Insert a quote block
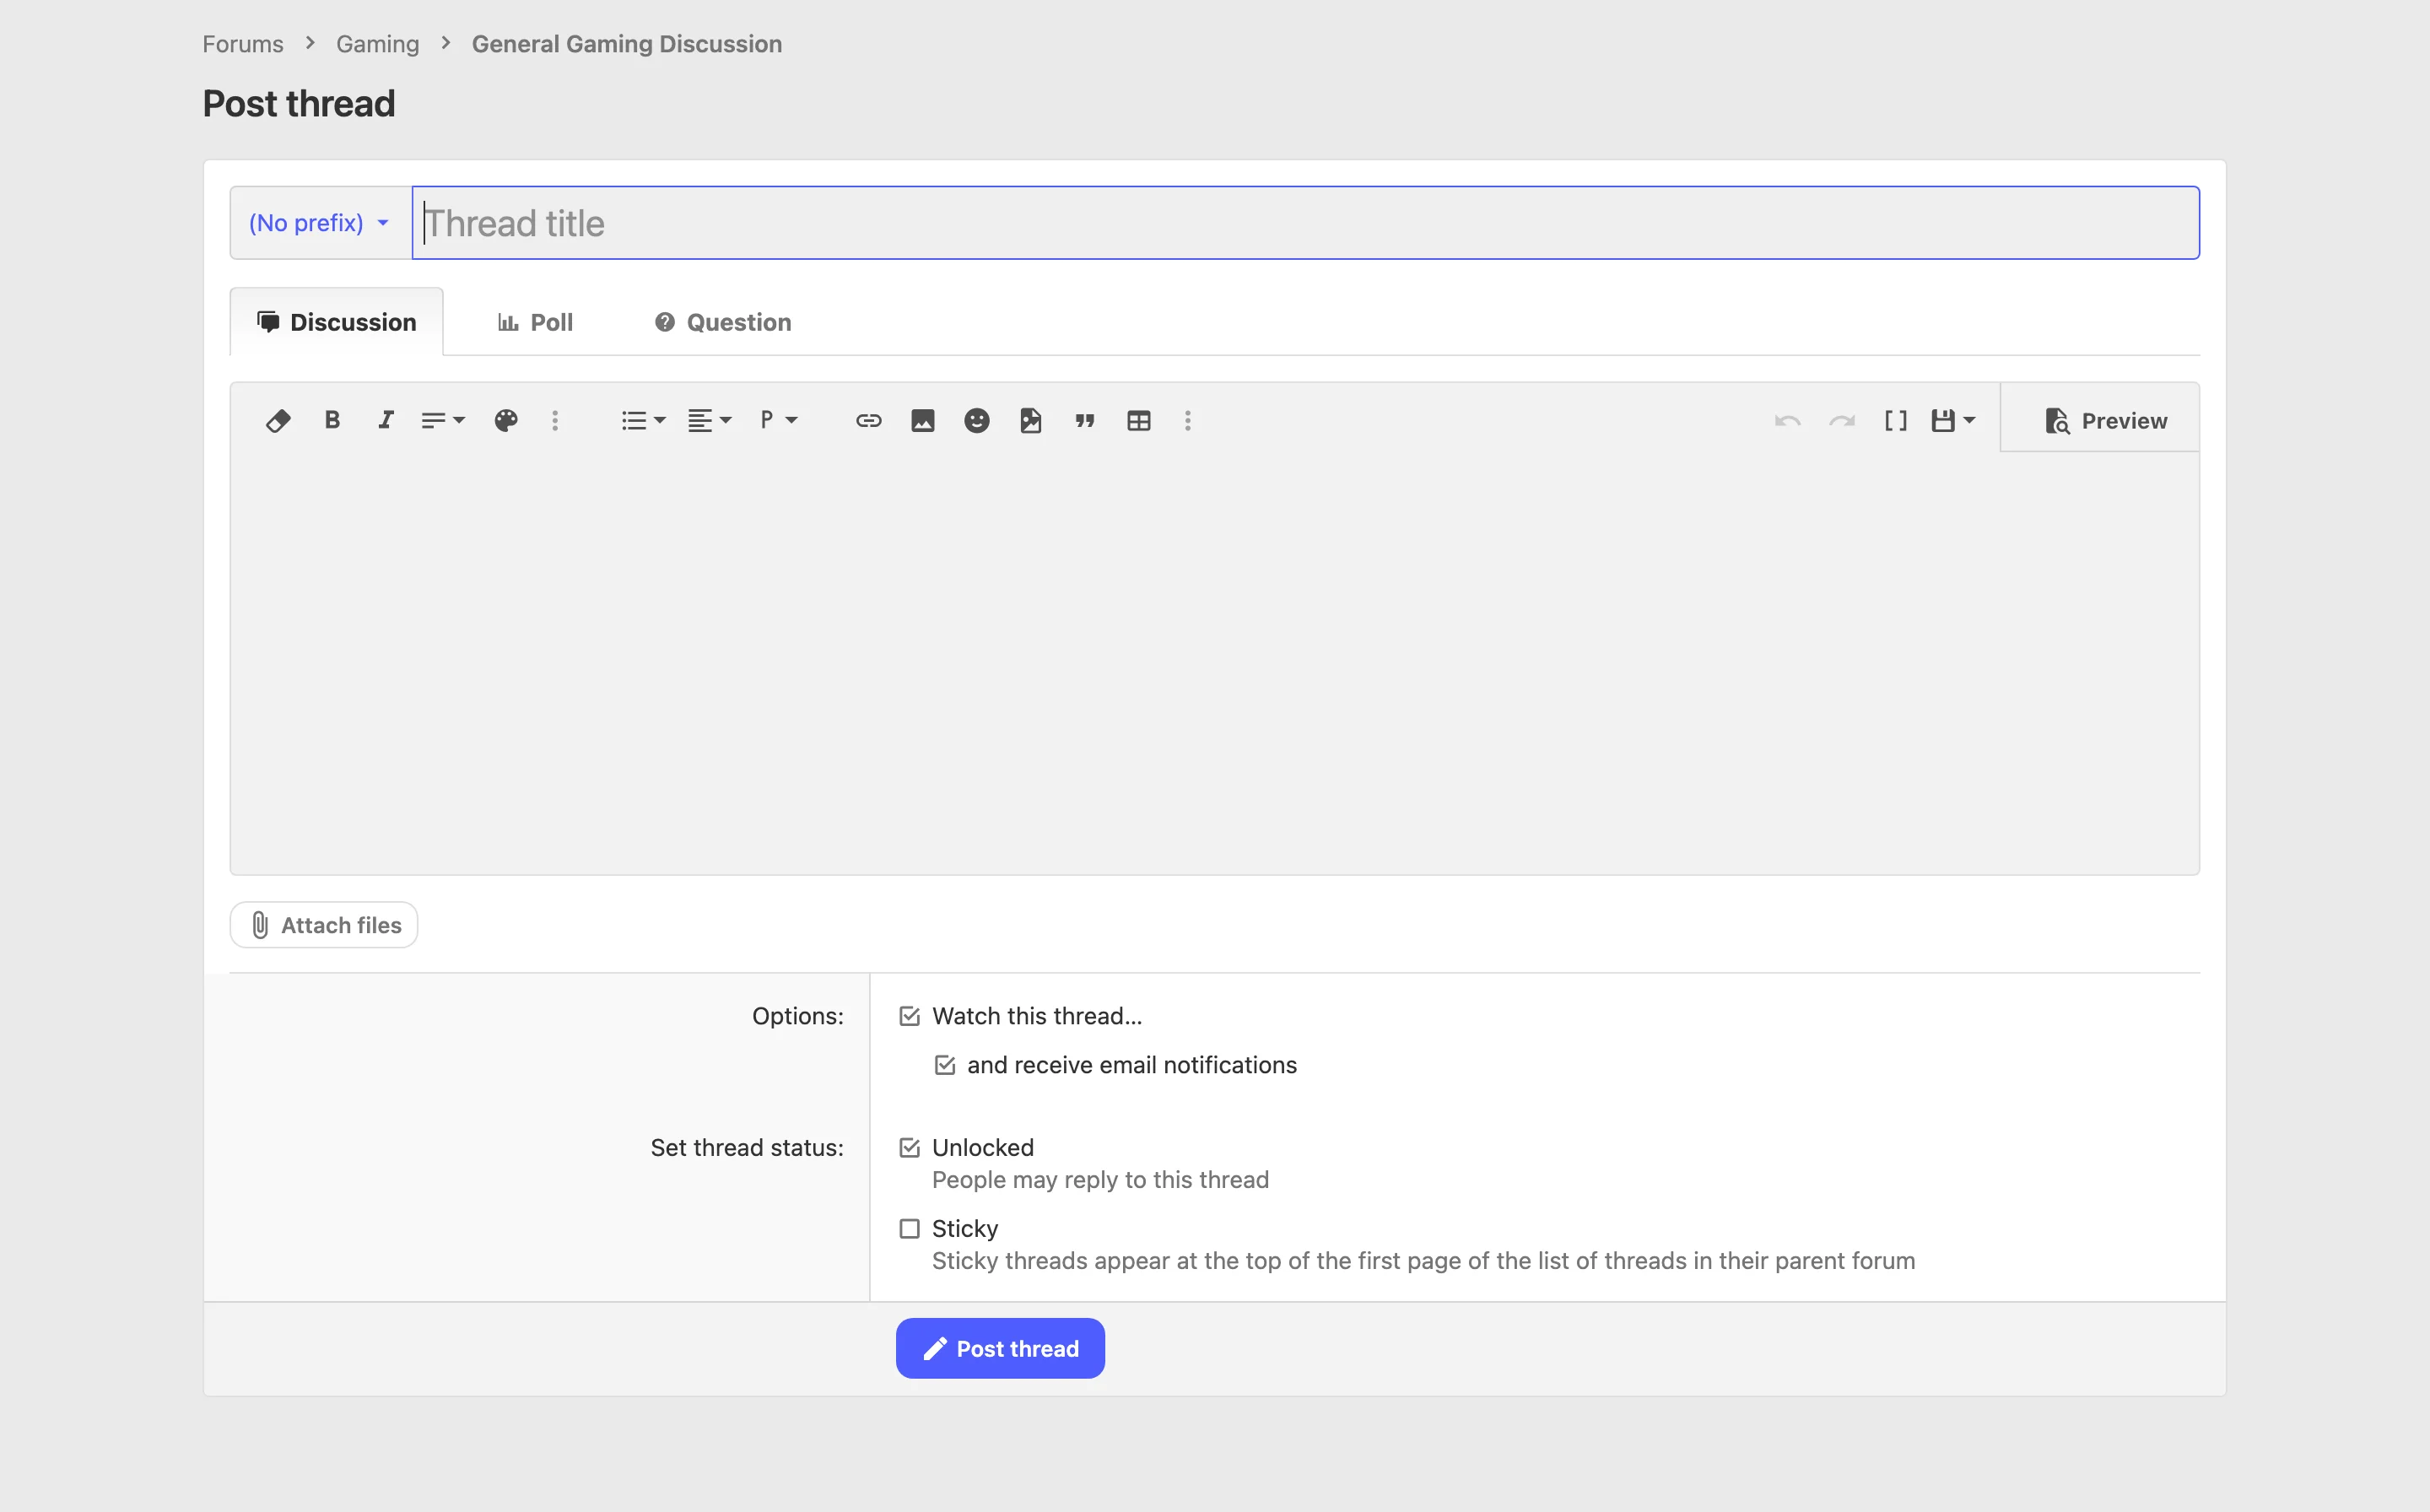Image resolution: width=2430 pixels, height=1512 pixels. click(1084, 421)
